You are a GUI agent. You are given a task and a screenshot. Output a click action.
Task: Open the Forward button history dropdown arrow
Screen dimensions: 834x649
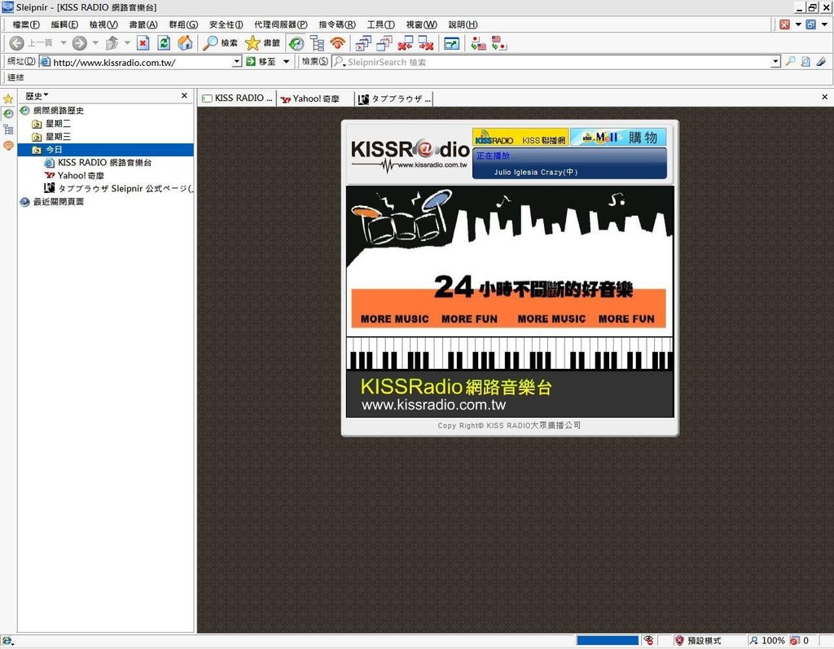point(95,42)
